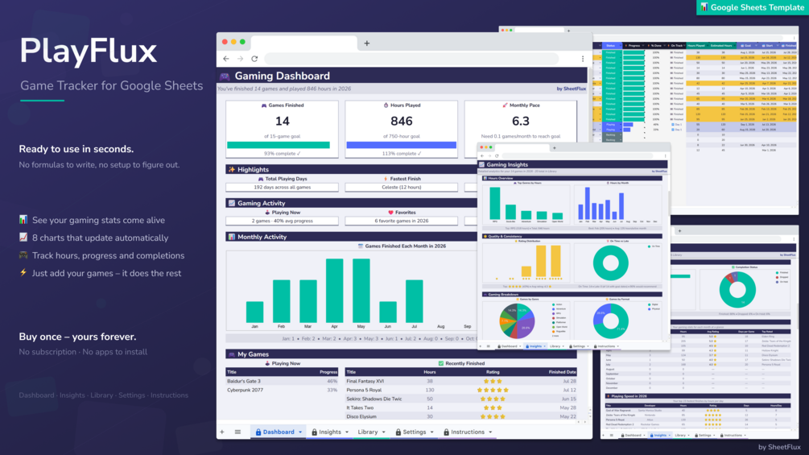
Task: Switch to Insights sheet tab in main window
Action: (x=330, y=432)
